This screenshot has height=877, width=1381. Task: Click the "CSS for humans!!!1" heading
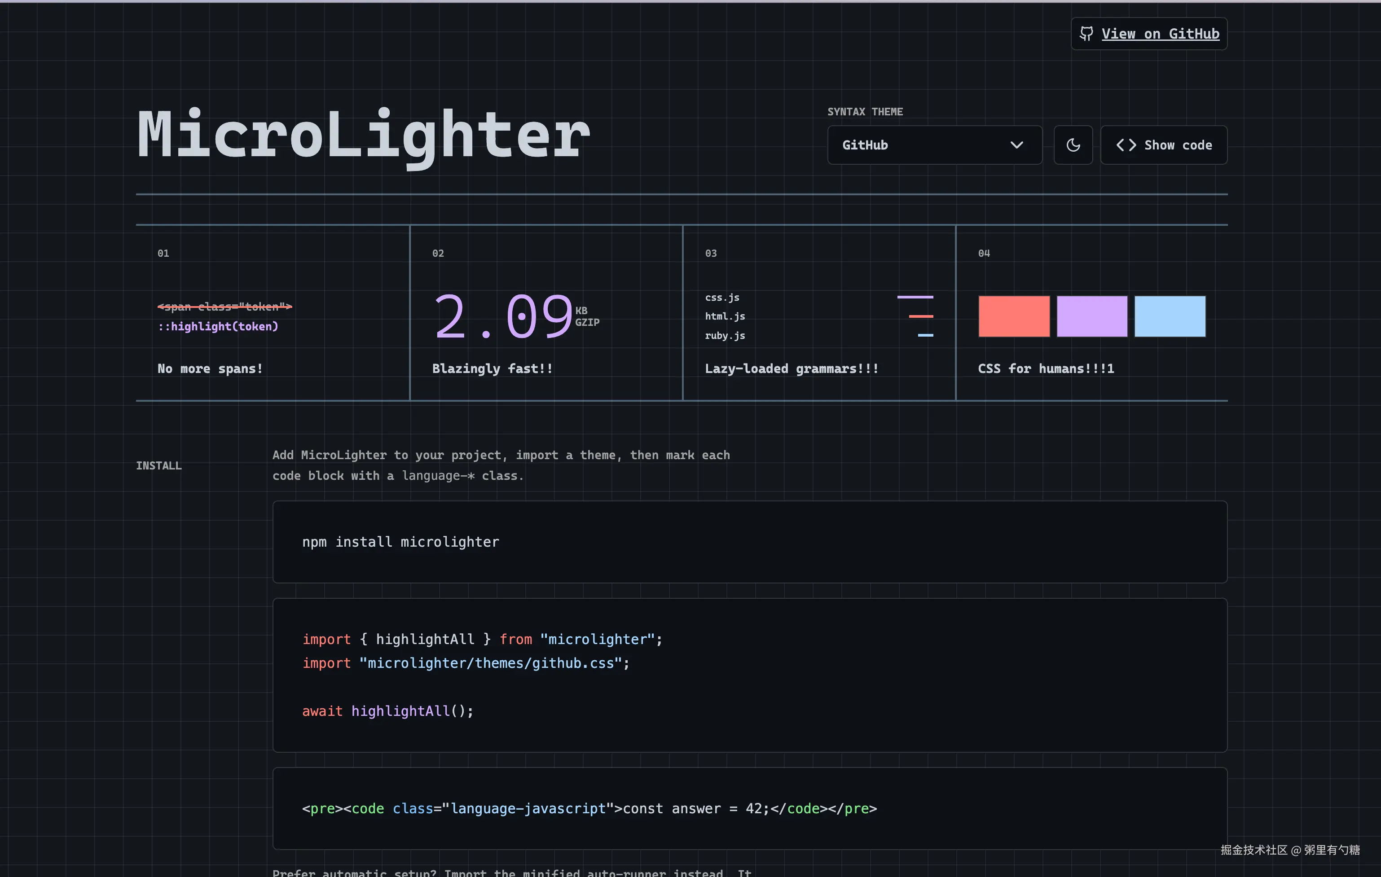1046,368
